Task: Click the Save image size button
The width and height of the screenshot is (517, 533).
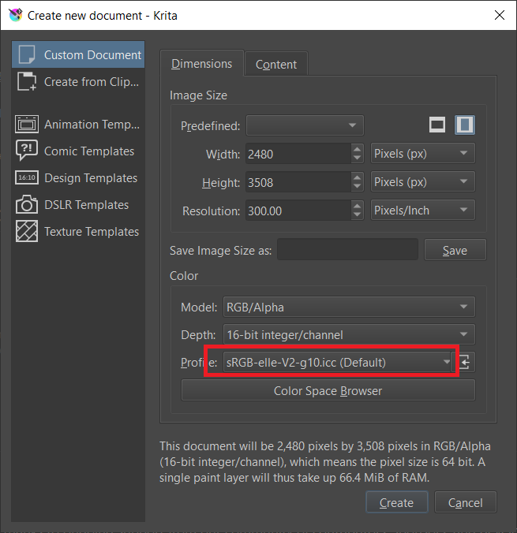Action: 455,250
